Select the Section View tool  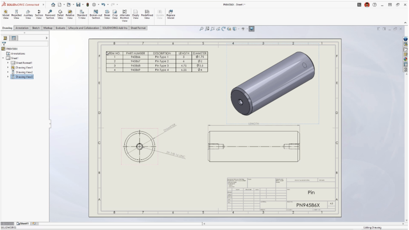pos(39,15)
